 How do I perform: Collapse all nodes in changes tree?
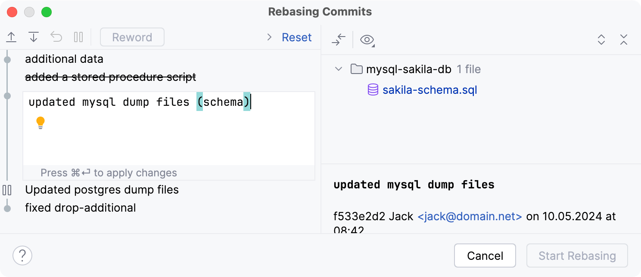coord(624,40)
